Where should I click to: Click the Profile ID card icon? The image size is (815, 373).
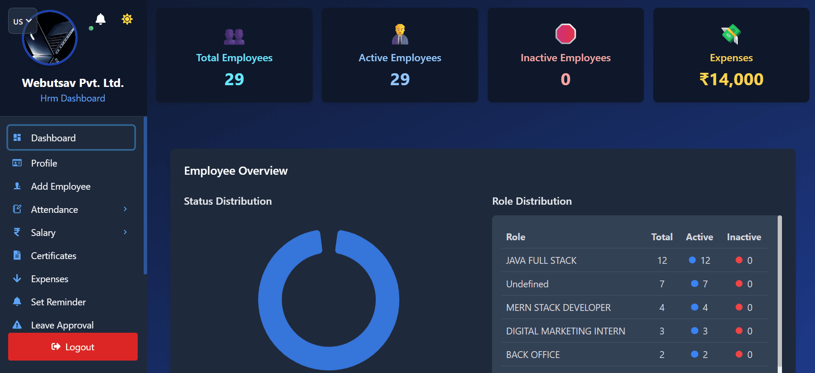(x=17, y=163)
